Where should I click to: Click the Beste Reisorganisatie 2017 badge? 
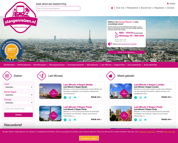pos(12,50)
